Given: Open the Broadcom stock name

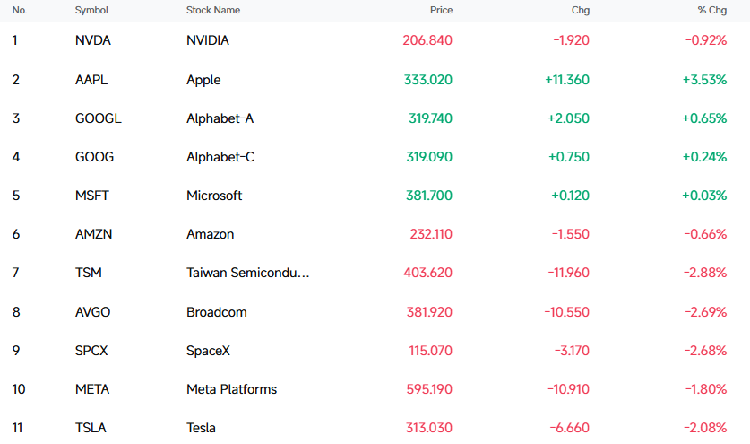Looking at the screenshot, I should tap(216, 312).
